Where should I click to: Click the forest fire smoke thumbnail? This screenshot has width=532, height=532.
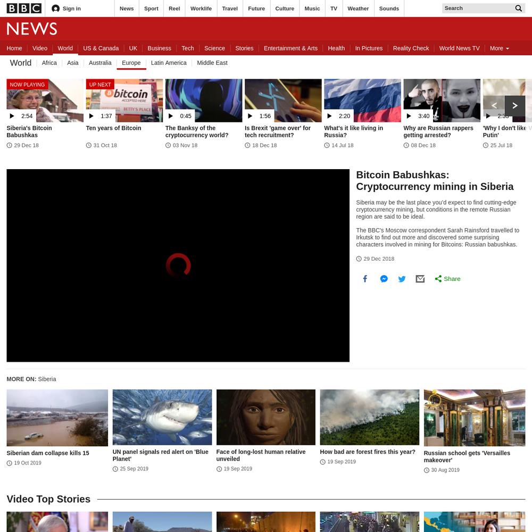(370, 417)
